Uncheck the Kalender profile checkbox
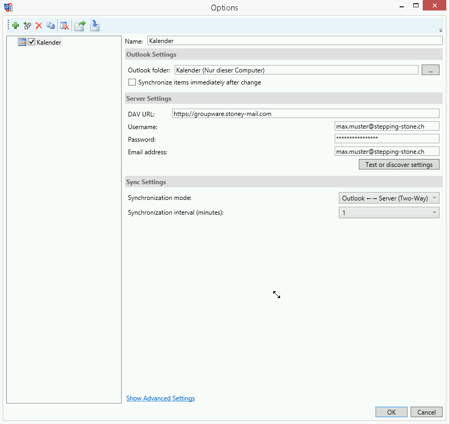Screen dimensions: 450x424 31,42
